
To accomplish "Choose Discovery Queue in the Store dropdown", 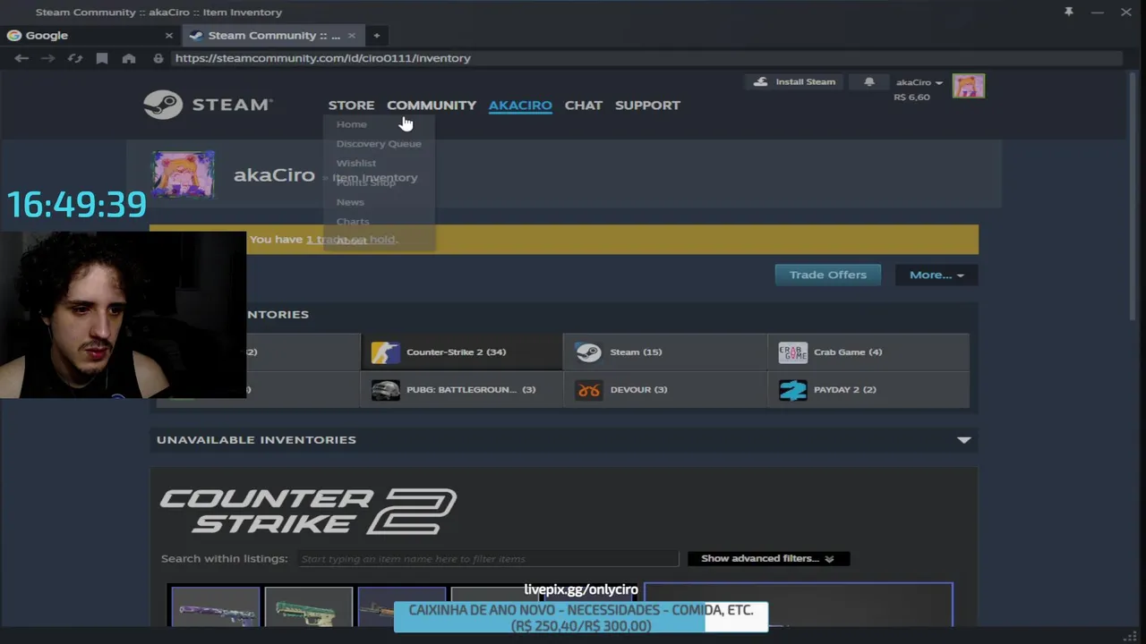I will click(x=379, y=143).
